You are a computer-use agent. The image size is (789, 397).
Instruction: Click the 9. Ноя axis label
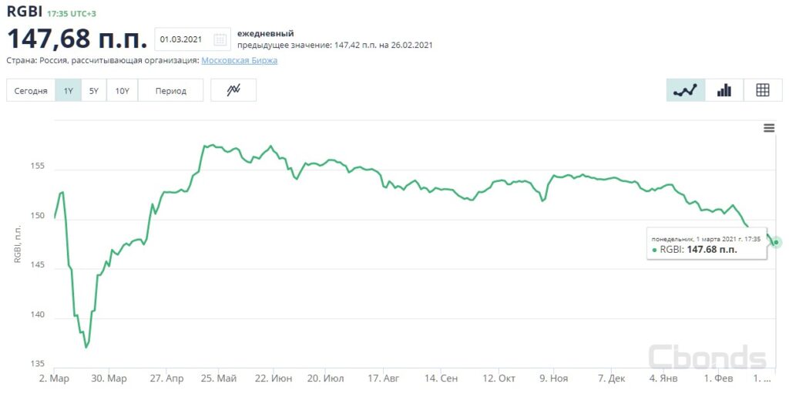[x=553, y=378]
